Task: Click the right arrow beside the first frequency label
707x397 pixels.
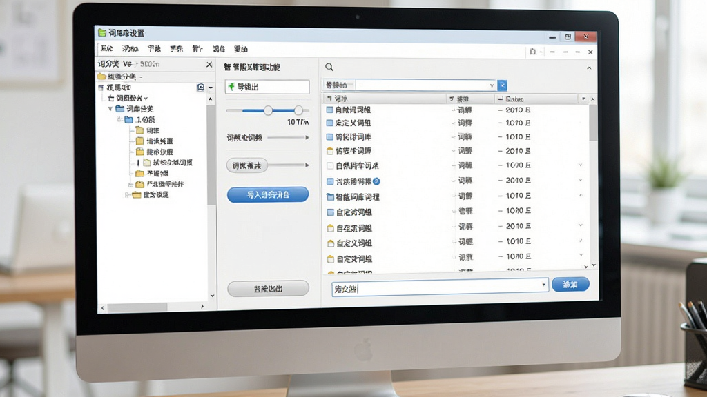Action: 307,138
